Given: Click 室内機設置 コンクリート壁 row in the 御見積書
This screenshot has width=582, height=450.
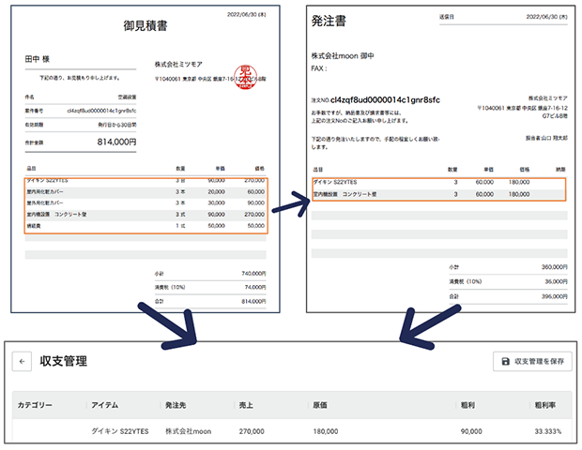Looking at the screenshot, I should [x=145, y=215].
